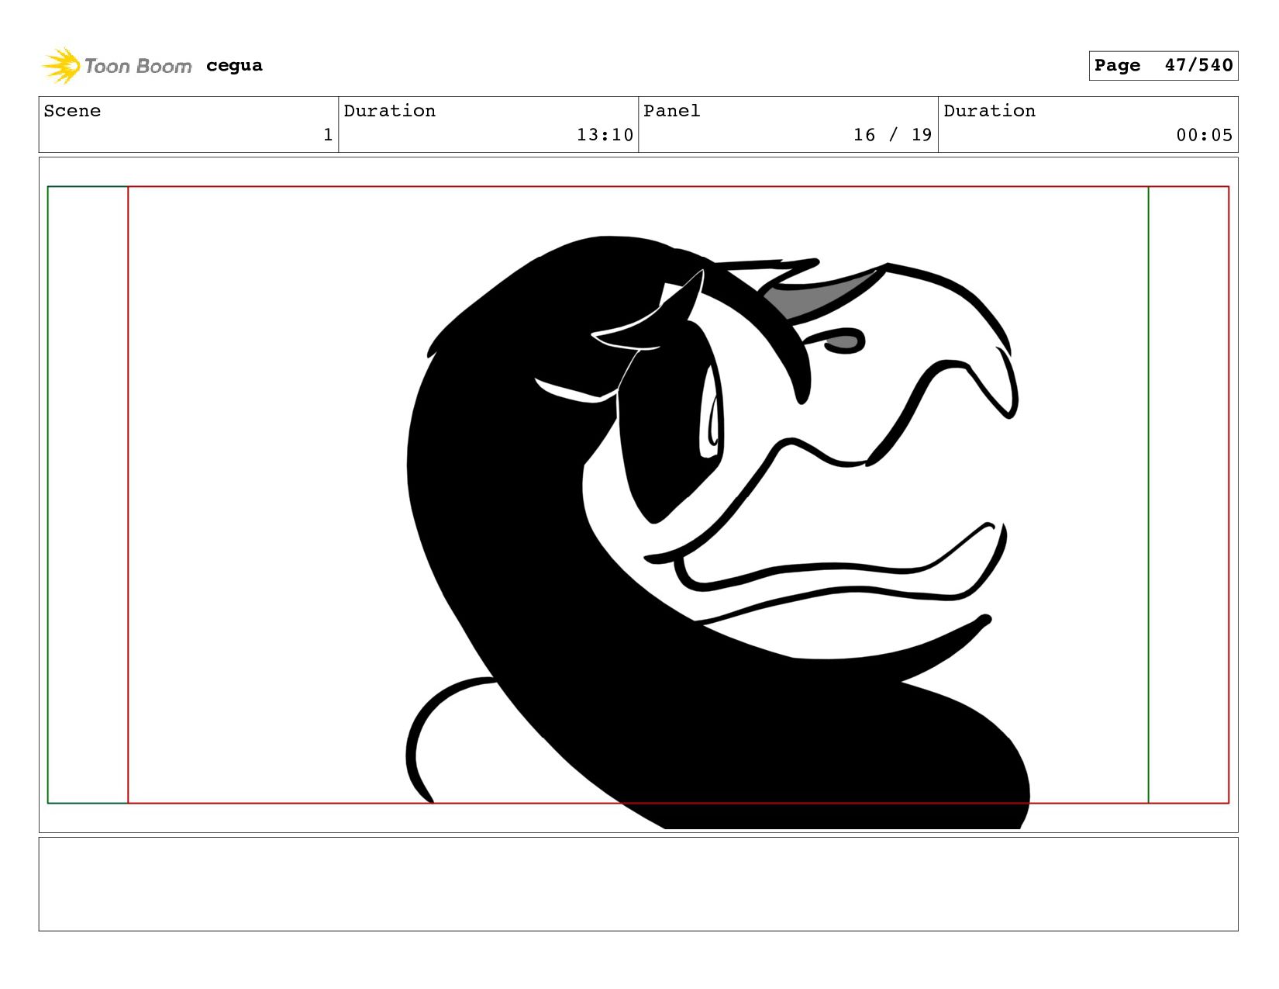Click the panel duration value 00:05
Screen dimensions: 1279x989
[x=1204, y=135]
